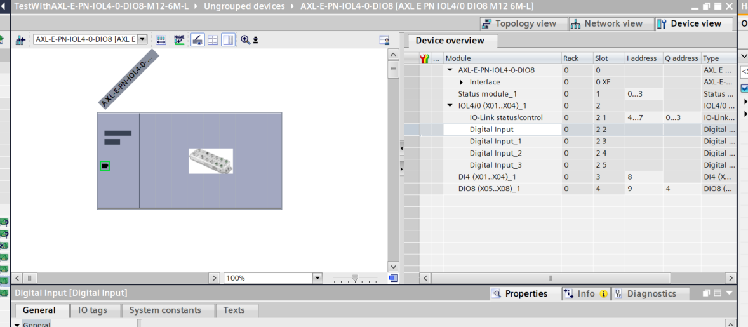Collapse the AXL-E-PN-IOL4-0-DIO8 tree node

click(x=450, y=70)
